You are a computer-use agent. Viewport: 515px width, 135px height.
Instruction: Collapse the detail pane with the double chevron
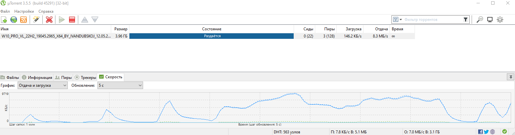[x=510, y=77]
